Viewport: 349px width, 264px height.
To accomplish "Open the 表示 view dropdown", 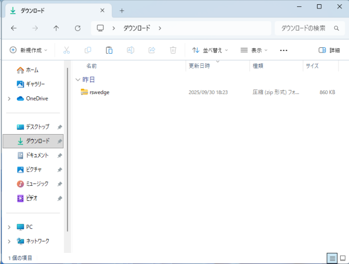I will click(x=254, y=50).
